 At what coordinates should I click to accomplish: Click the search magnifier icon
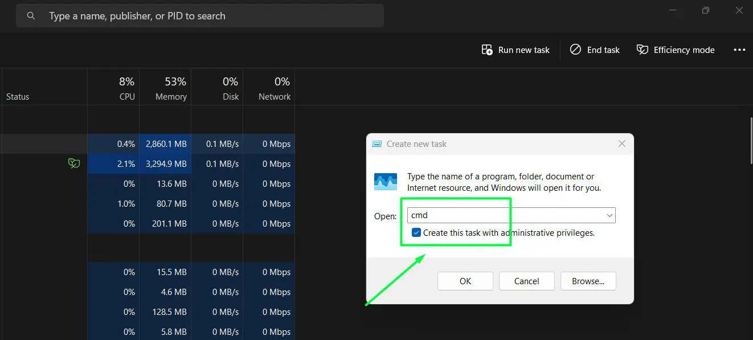click(31, 15)
